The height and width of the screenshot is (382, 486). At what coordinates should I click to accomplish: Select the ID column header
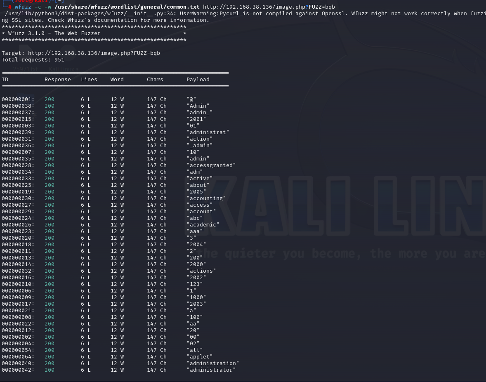click(5, 79)
